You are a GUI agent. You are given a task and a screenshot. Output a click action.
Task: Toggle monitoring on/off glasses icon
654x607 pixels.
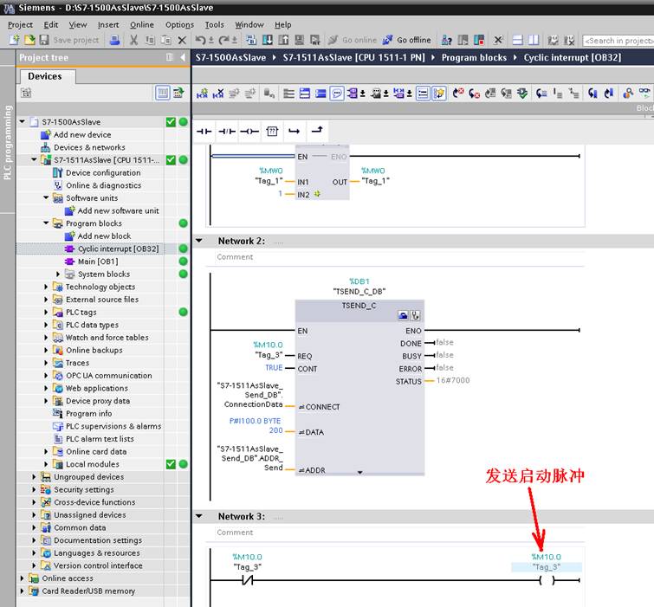644,93
